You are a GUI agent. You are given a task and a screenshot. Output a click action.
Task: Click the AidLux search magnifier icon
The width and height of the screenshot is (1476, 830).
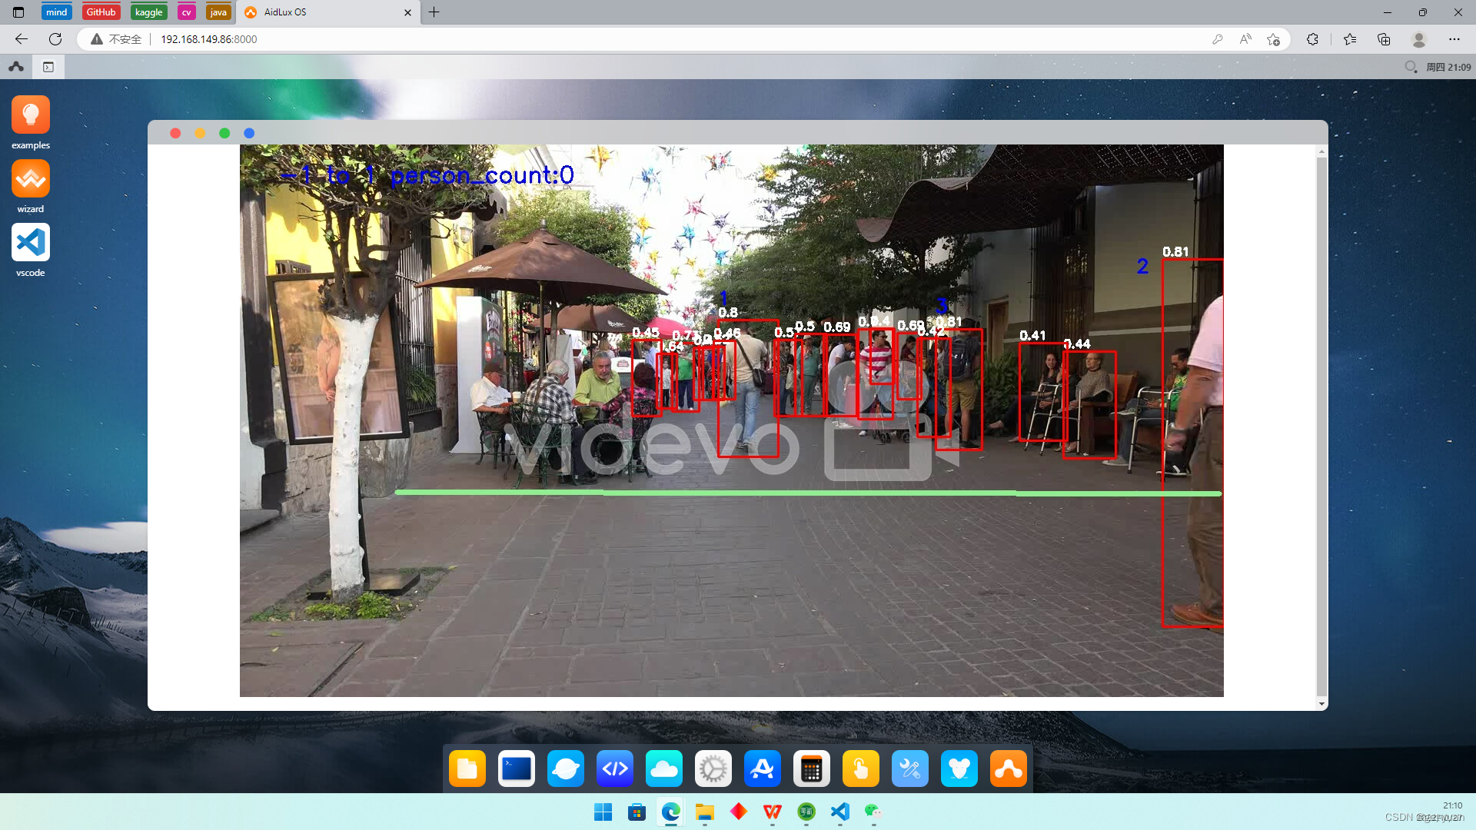1411,67
